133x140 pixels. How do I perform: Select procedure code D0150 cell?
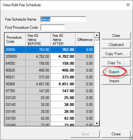[15, 118]
